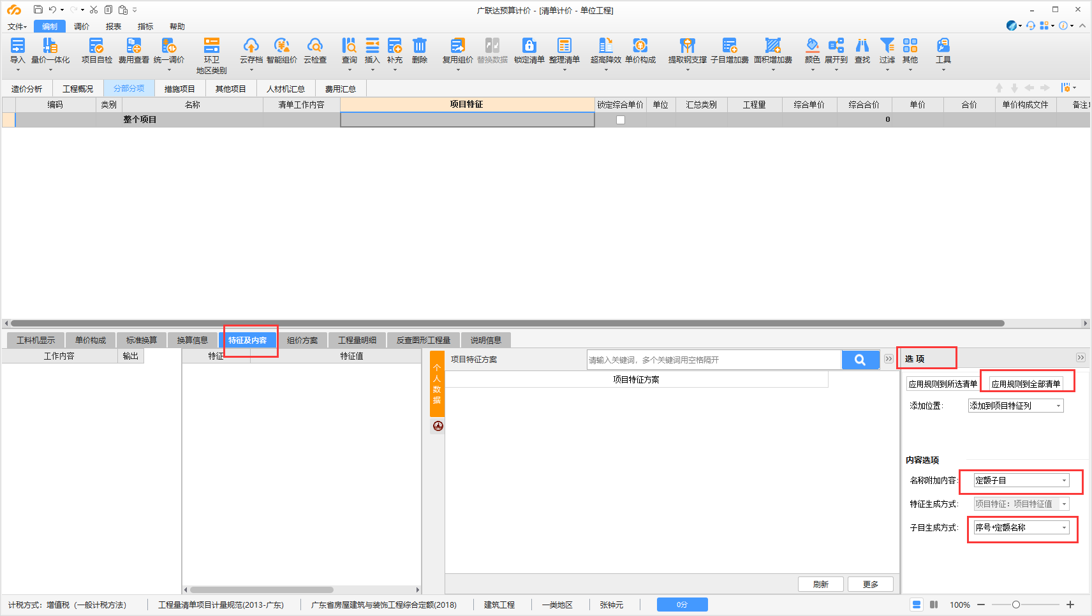Image resolution: width=1092 pixels, height=616 pixels.
Task: Click the undo icon in title bar
Action: click(x=53, y=10)
